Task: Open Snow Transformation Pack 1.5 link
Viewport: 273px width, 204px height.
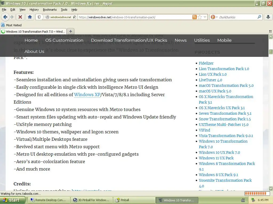Action: tap(225, 119)
